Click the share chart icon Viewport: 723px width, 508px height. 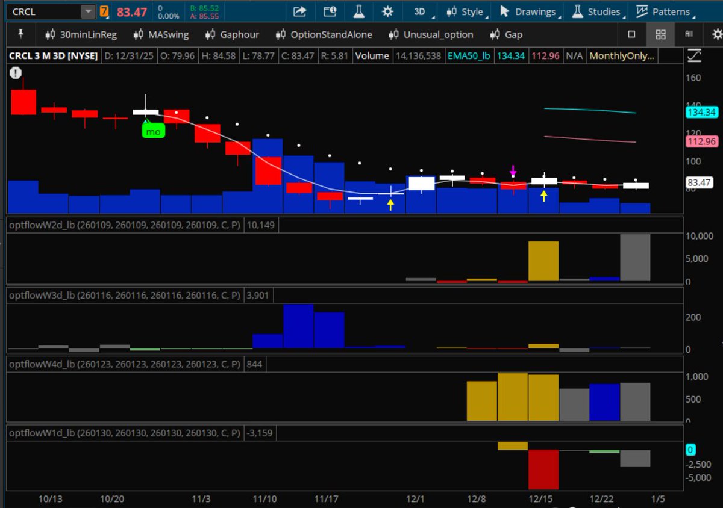pos(299,11)
